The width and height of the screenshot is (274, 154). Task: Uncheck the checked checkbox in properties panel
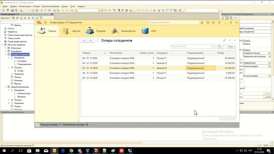(x=244, y=89)
